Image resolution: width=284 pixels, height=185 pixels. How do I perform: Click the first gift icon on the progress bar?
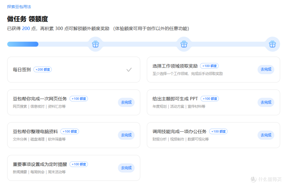pos(95,44)
